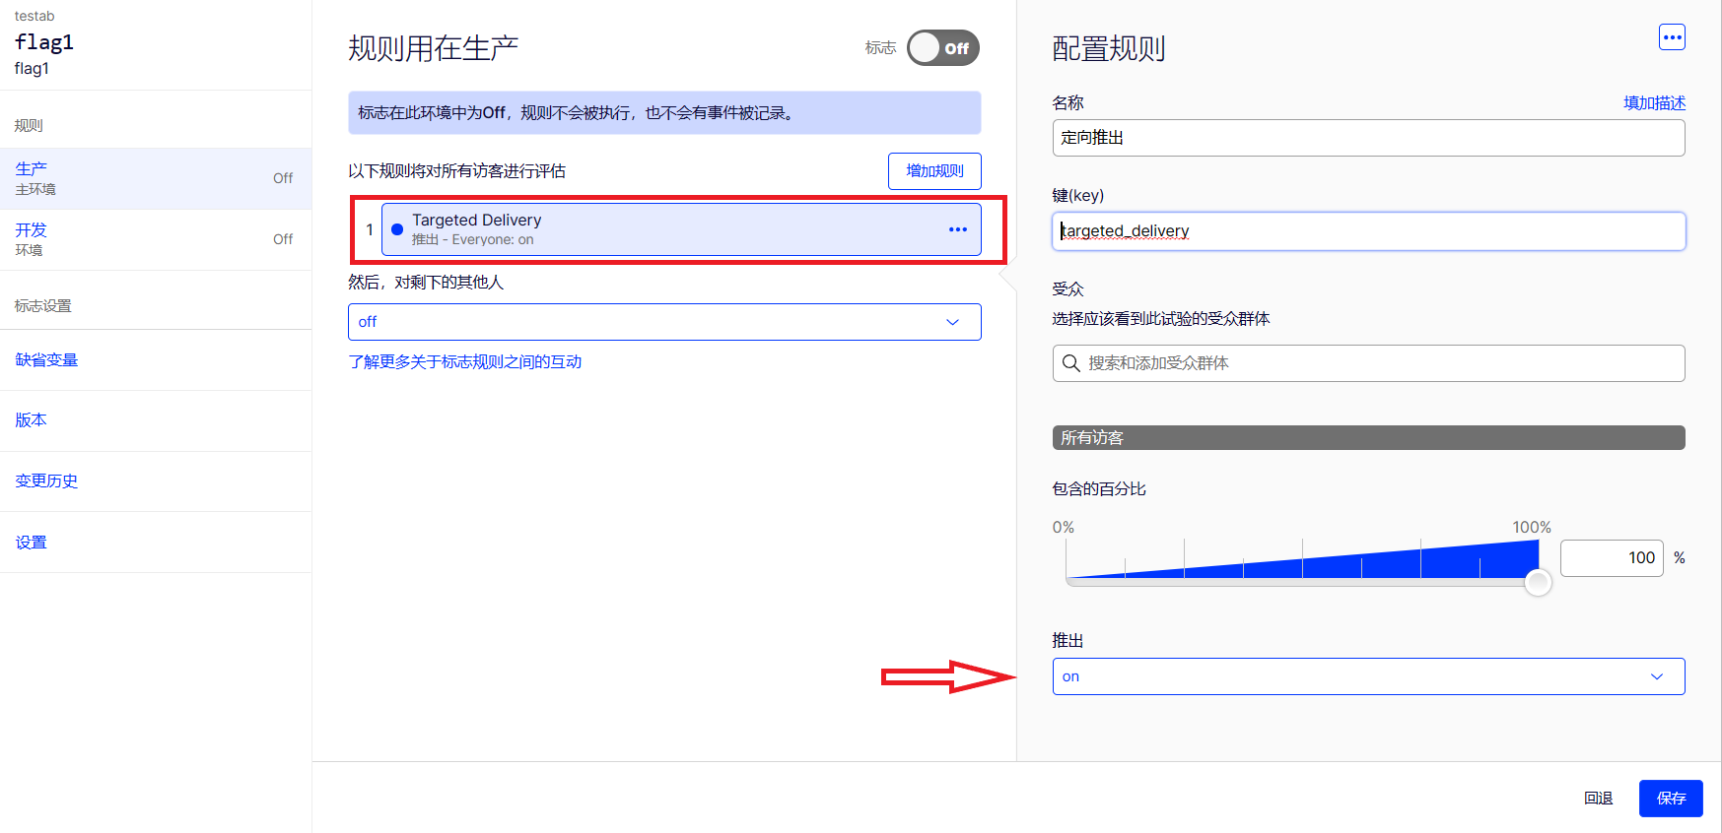Select the Targeted Delivery rule row
1722x833 pixels.
coord(681,229)
